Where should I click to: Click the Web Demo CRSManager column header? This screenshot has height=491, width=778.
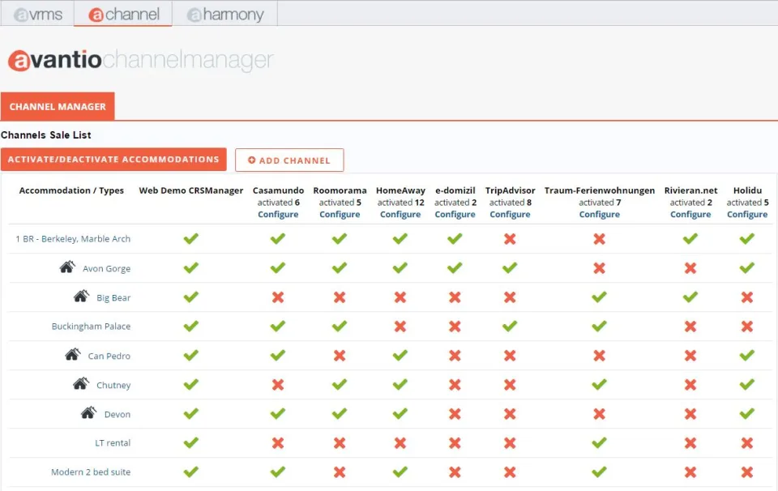(191, 190)
